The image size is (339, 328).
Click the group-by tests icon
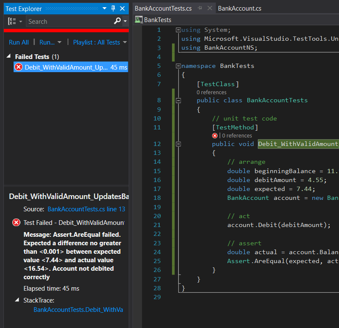(x=12, y=21)
